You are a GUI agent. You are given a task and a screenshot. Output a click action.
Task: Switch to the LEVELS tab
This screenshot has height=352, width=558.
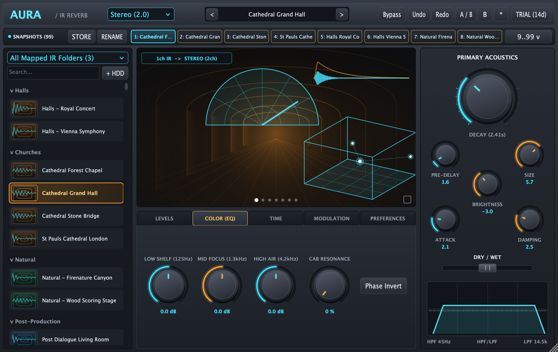164,218
